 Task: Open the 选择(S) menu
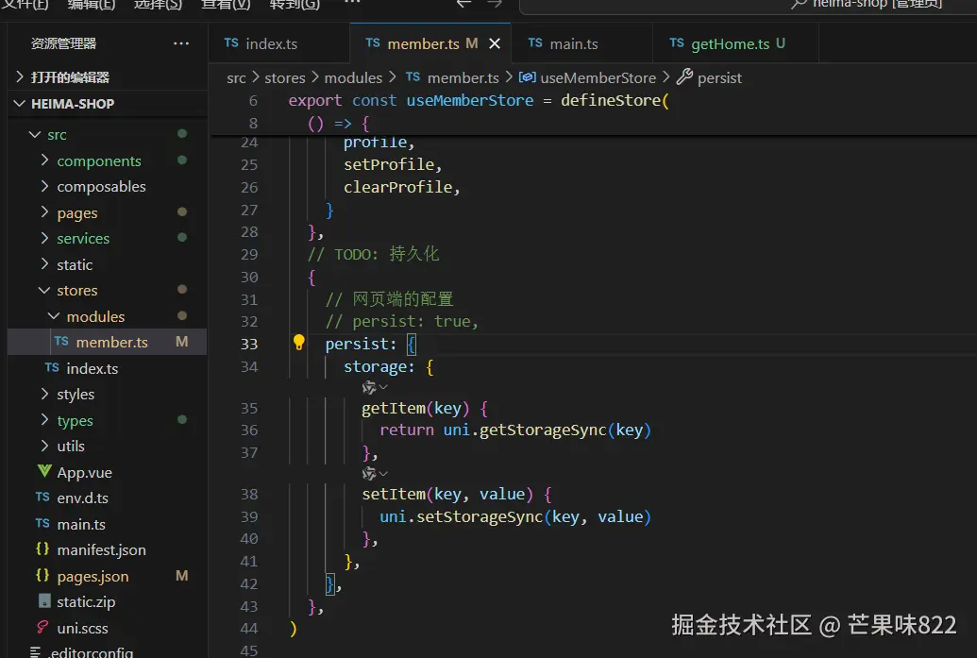point(158,5)
